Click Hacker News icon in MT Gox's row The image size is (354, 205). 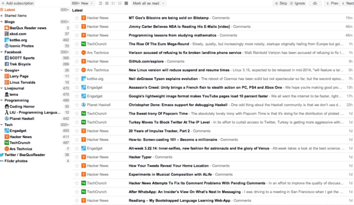point(83,18)
